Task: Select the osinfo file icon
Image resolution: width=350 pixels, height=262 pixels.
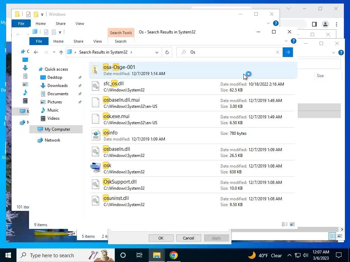Action: tap(96, 135)
